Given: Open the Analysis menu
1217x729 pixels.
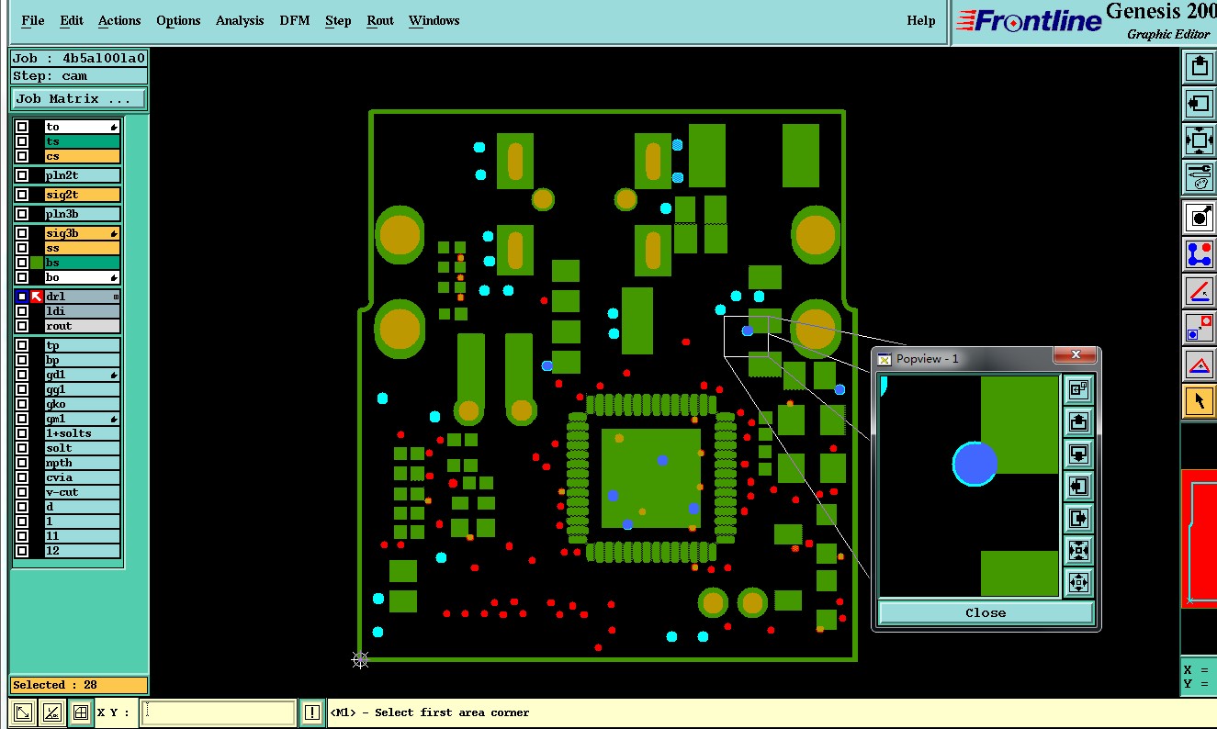Looking at the screenshot, I should (240, 20).
